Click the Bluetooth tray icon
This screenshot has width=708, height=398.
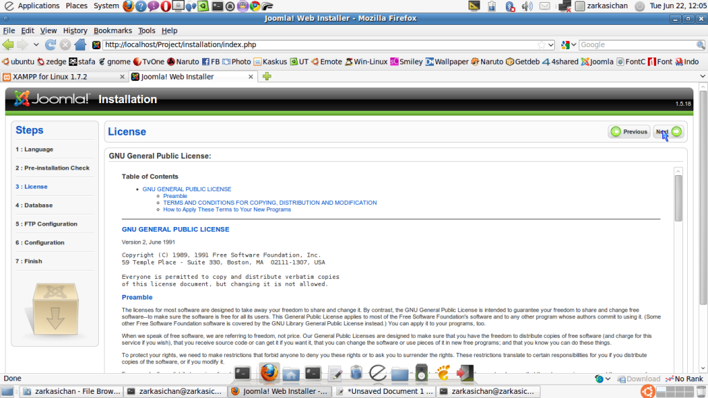pos(510,6)
